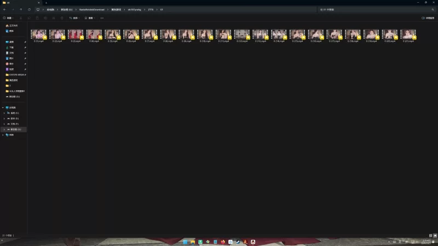438x246 pixels.
Task: Select the BaiduNetdiskDownload breadcrumb segment
Action: point(91,9)
